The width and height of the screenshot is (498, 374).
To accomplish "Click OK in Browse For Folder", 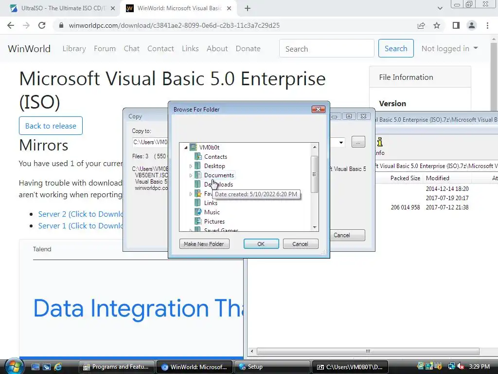I will coord(261,244).
